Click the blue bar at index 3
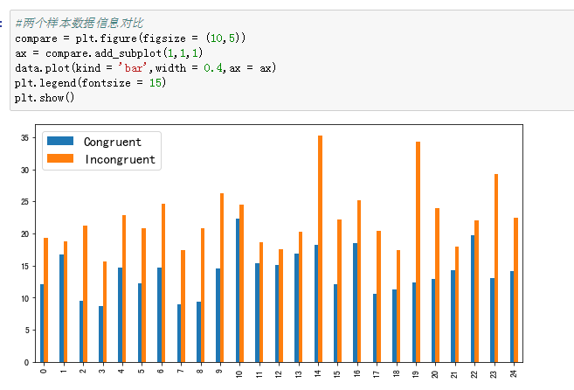This screenshot has width=574, height=390. click(x=100, y=334)
